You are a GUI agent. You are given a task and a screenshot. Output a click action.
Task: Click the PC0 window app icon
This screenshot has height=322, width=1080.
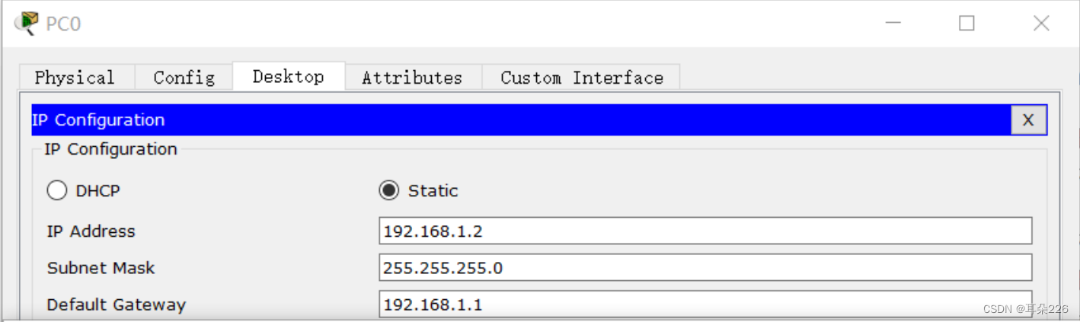tap(27, 24)
